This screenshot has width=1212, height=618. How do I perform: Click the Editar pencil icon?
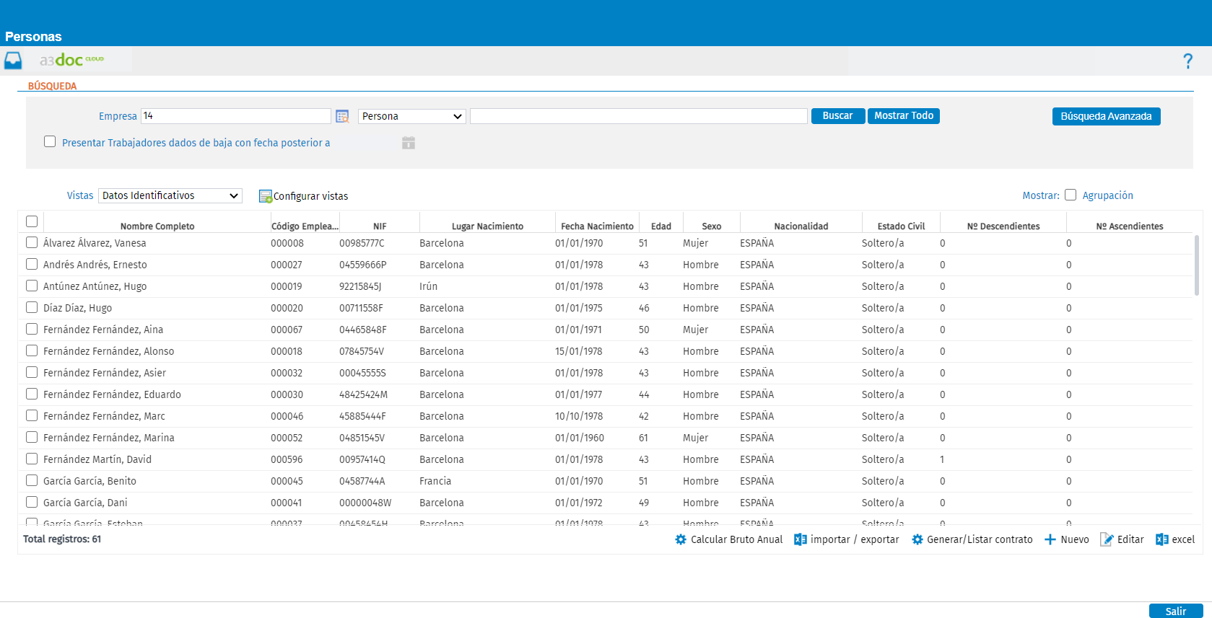tap(1107, 539)
